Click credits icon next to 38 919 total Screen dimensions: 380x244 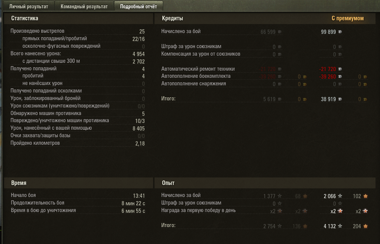[340, 99]
